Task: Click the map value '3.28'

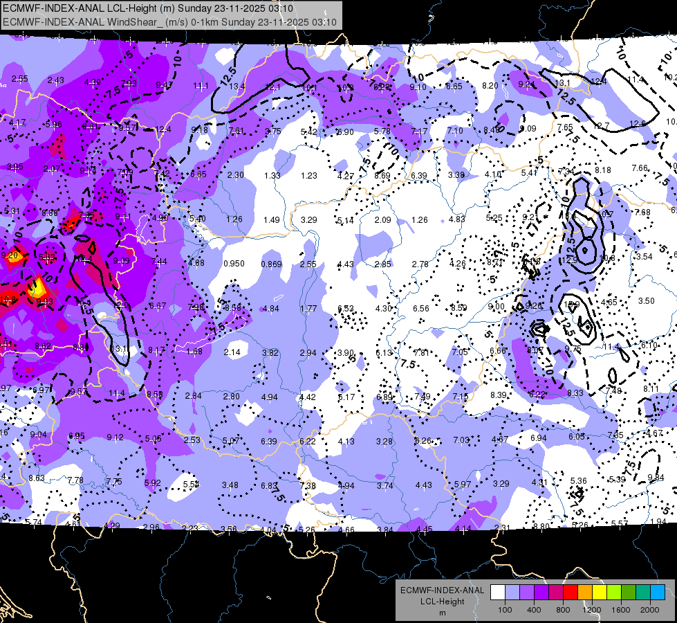Action: pos(384,442)
